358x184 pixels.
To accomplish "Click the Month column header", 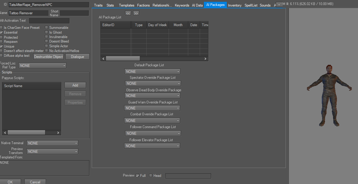I will click(x=178, y=25).
